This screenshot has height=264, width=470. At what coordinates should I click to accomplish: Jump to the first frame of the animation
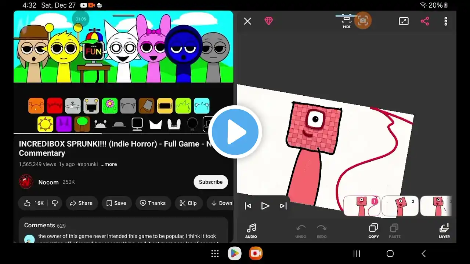click(248, 206)
